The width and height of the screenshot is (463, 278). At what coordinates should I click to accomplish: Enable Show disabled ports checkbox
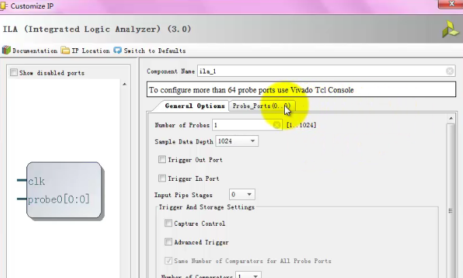[x=14, y=73]
